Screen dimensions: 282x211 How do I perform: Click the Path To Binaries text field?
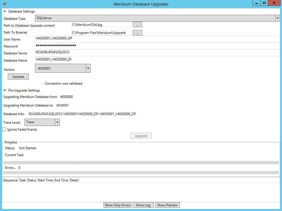pyautogui.click(x=101, y=33)
